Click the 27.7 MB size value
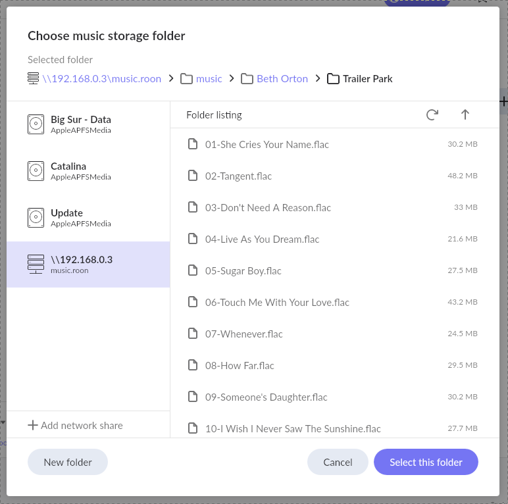This screenshot has width=508, height=504. 463,428
